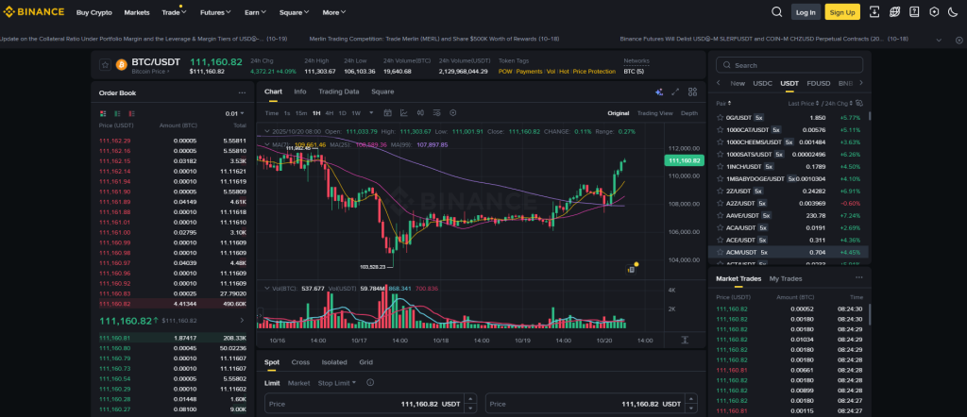Select the 1D chart interval
Viewport: 967px width, 417px height.
(x=342, y=113)
